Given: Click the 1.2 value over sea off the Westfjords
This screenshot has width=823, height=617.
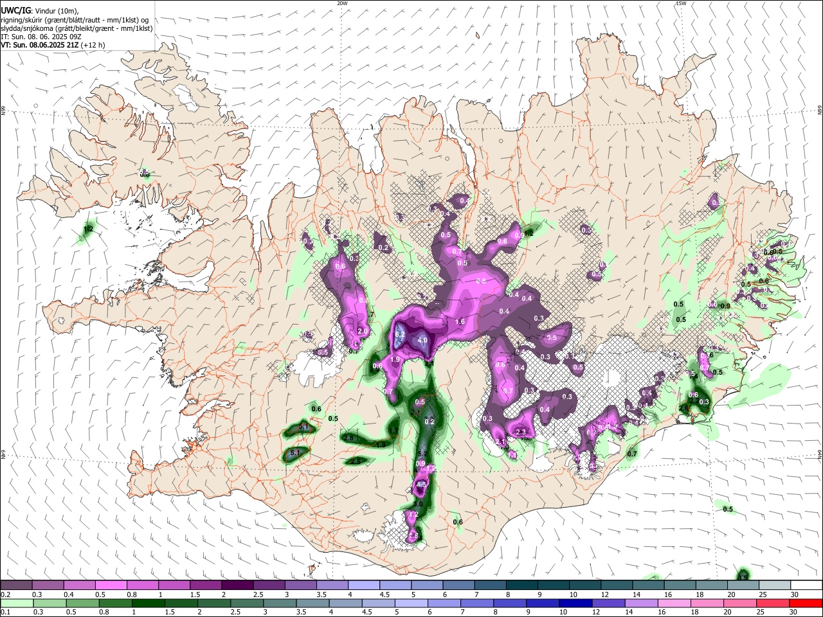Looking at the screenshot, I should 89,229.
